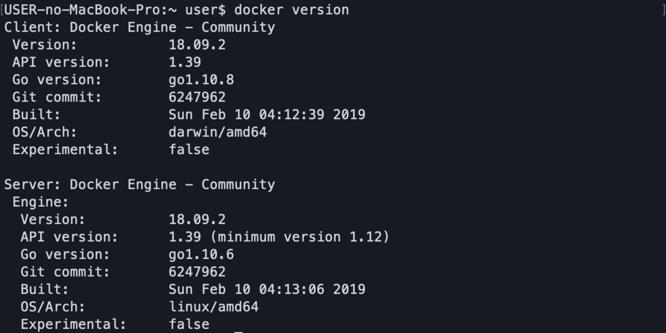Select the text '1.39 (minimum version 1.12)'
The height and width of the screenshot is (333, 666).
[x=279, y=237]
